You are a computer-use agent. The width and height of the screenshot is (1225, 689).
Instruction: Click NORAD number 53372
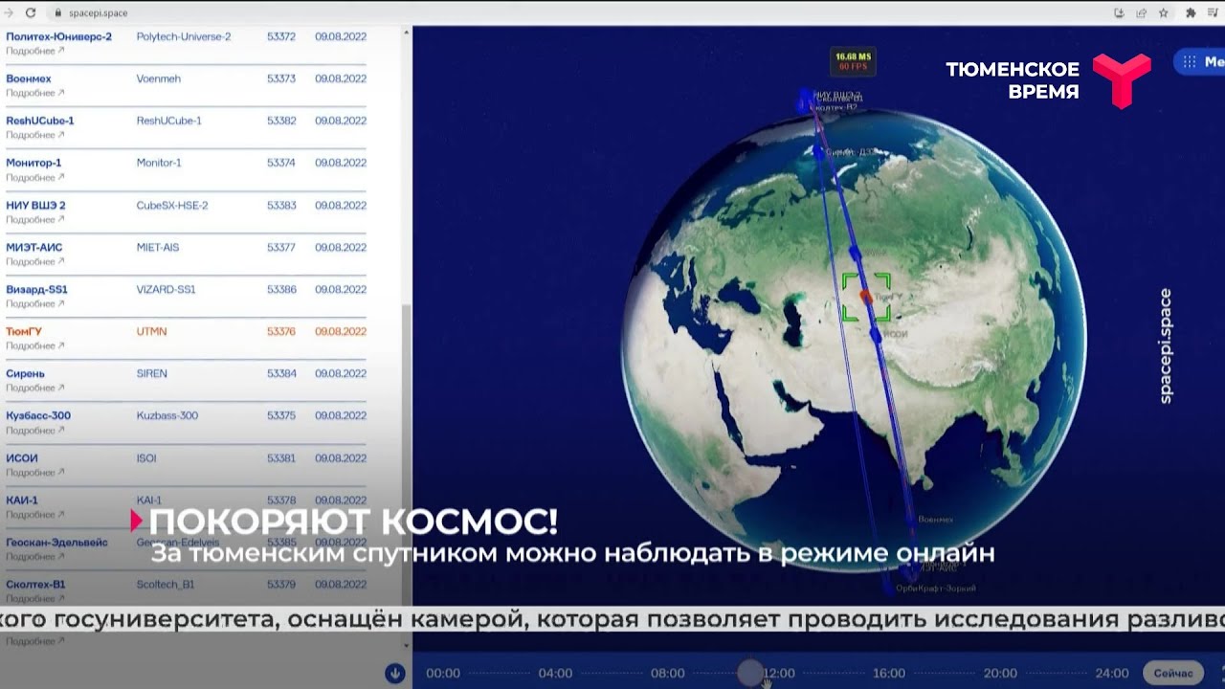click(281, 36)
